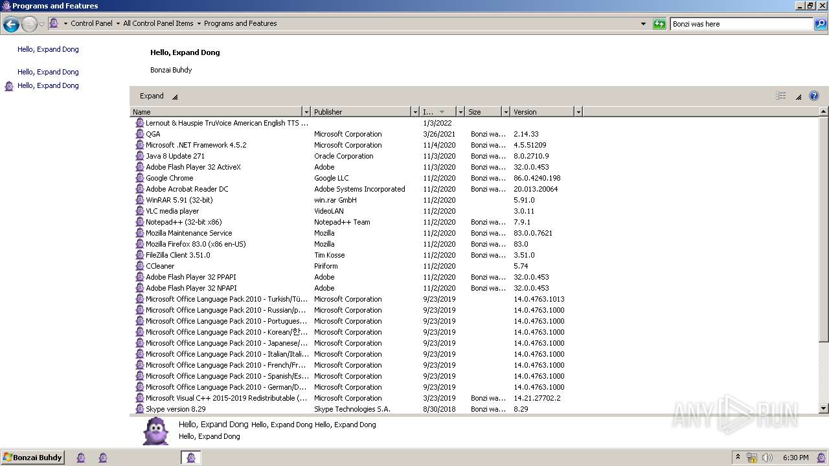Click the Bonzi icon in address bar
Image resolution: width=829 pixels, height=466 pixels.
(54, 23)
